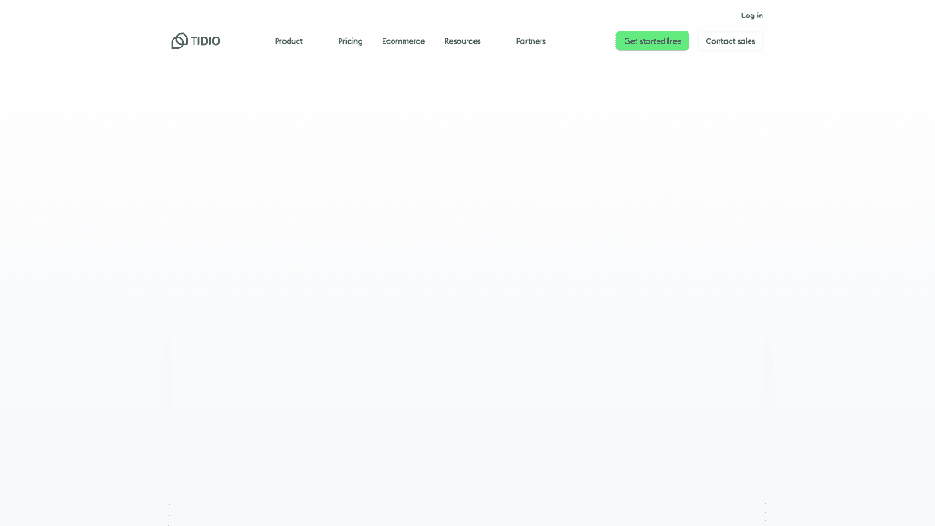Choose Ecommerce from the header menu
Screen dimensions: 935x526
403,41
